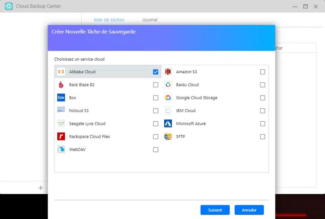Enable the WebDAV checkbox

(156, 150)
